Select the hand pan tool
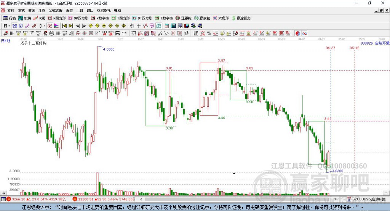390x211 pixels. point(132,26)
